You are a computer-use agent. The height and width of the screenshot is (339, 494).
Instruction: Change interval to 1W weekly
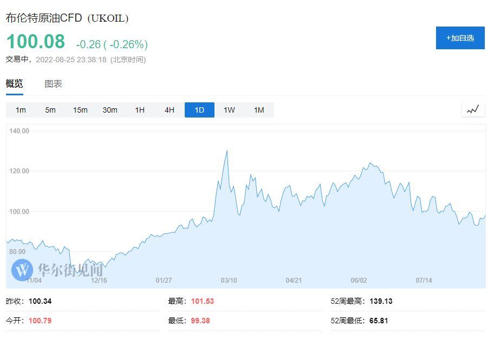pos(229,110)
